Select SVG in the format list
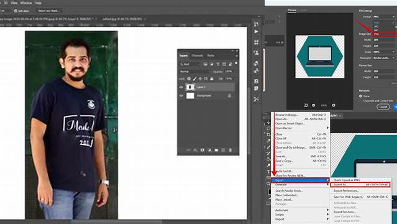 click(384, 34)
